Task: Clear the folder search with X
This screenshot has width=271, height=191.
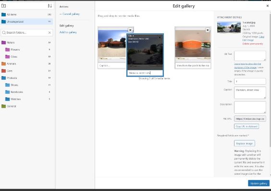Action: point(49,33)
